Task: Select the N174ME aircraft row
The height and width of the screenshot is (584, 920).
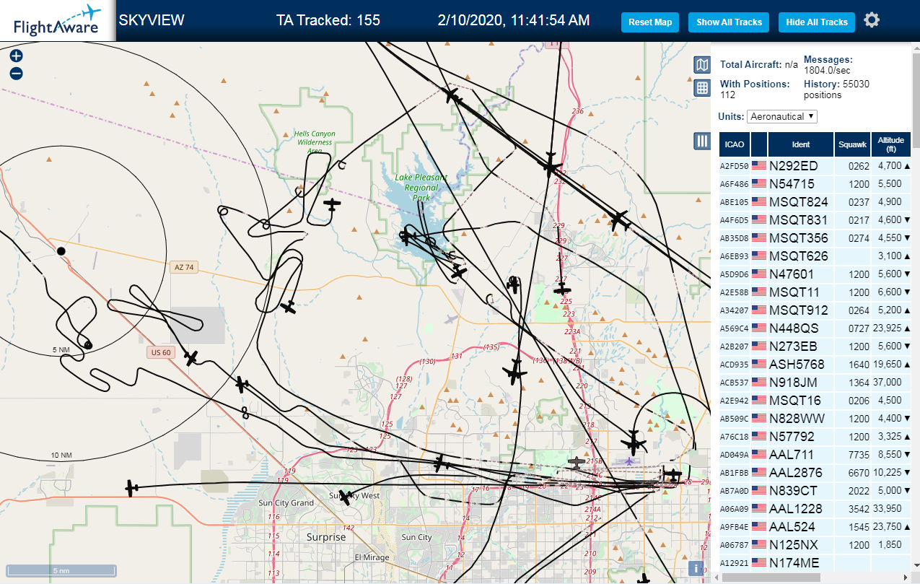Action: point(815,562)
